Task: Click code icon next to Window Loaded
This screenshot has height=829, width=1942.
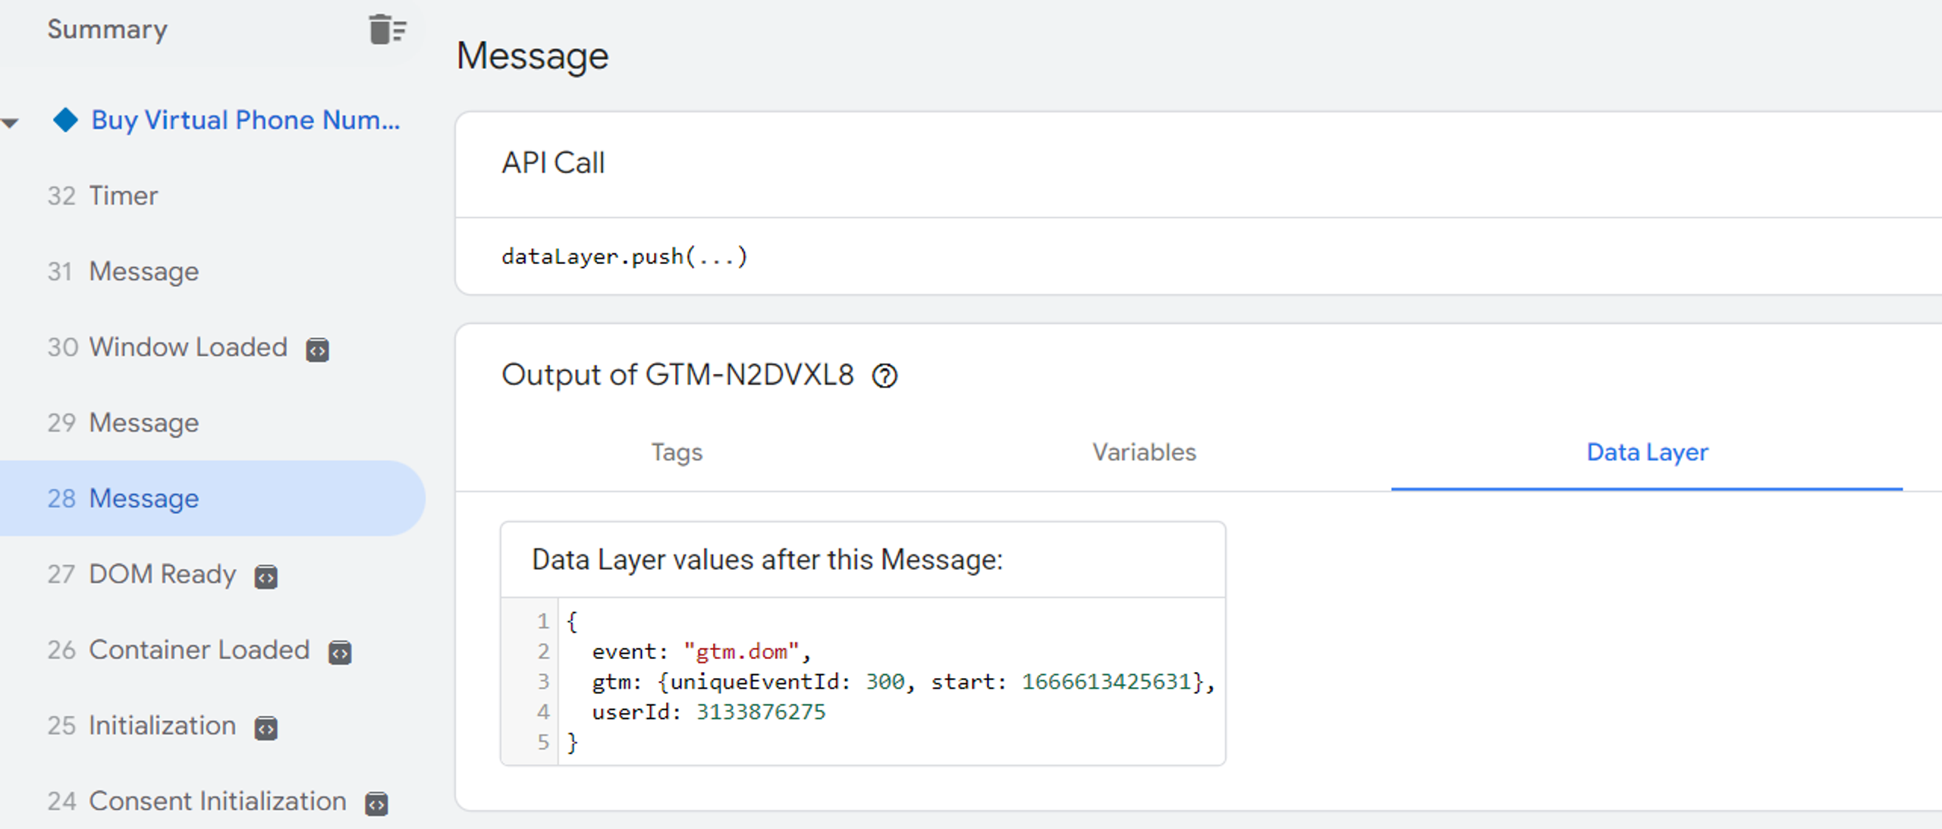Action: (317, 350)
